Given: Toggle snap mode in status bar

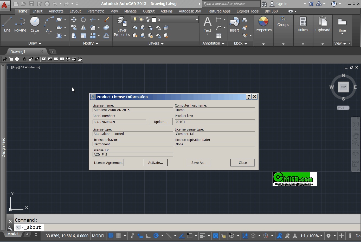Looking at the screenshot, I should 118,236.
